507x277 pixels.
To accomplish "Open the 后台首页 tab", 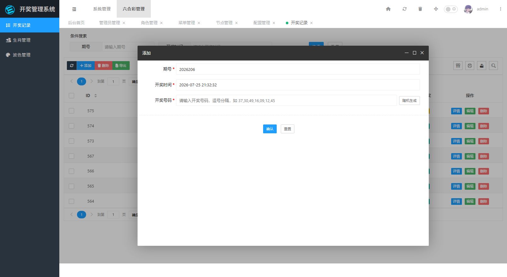I will pyautogui.click(x=76, y=23).
